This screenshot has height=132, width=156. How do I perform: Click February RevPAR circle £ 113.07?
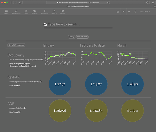pyautogui.click(x=96, y=84)
